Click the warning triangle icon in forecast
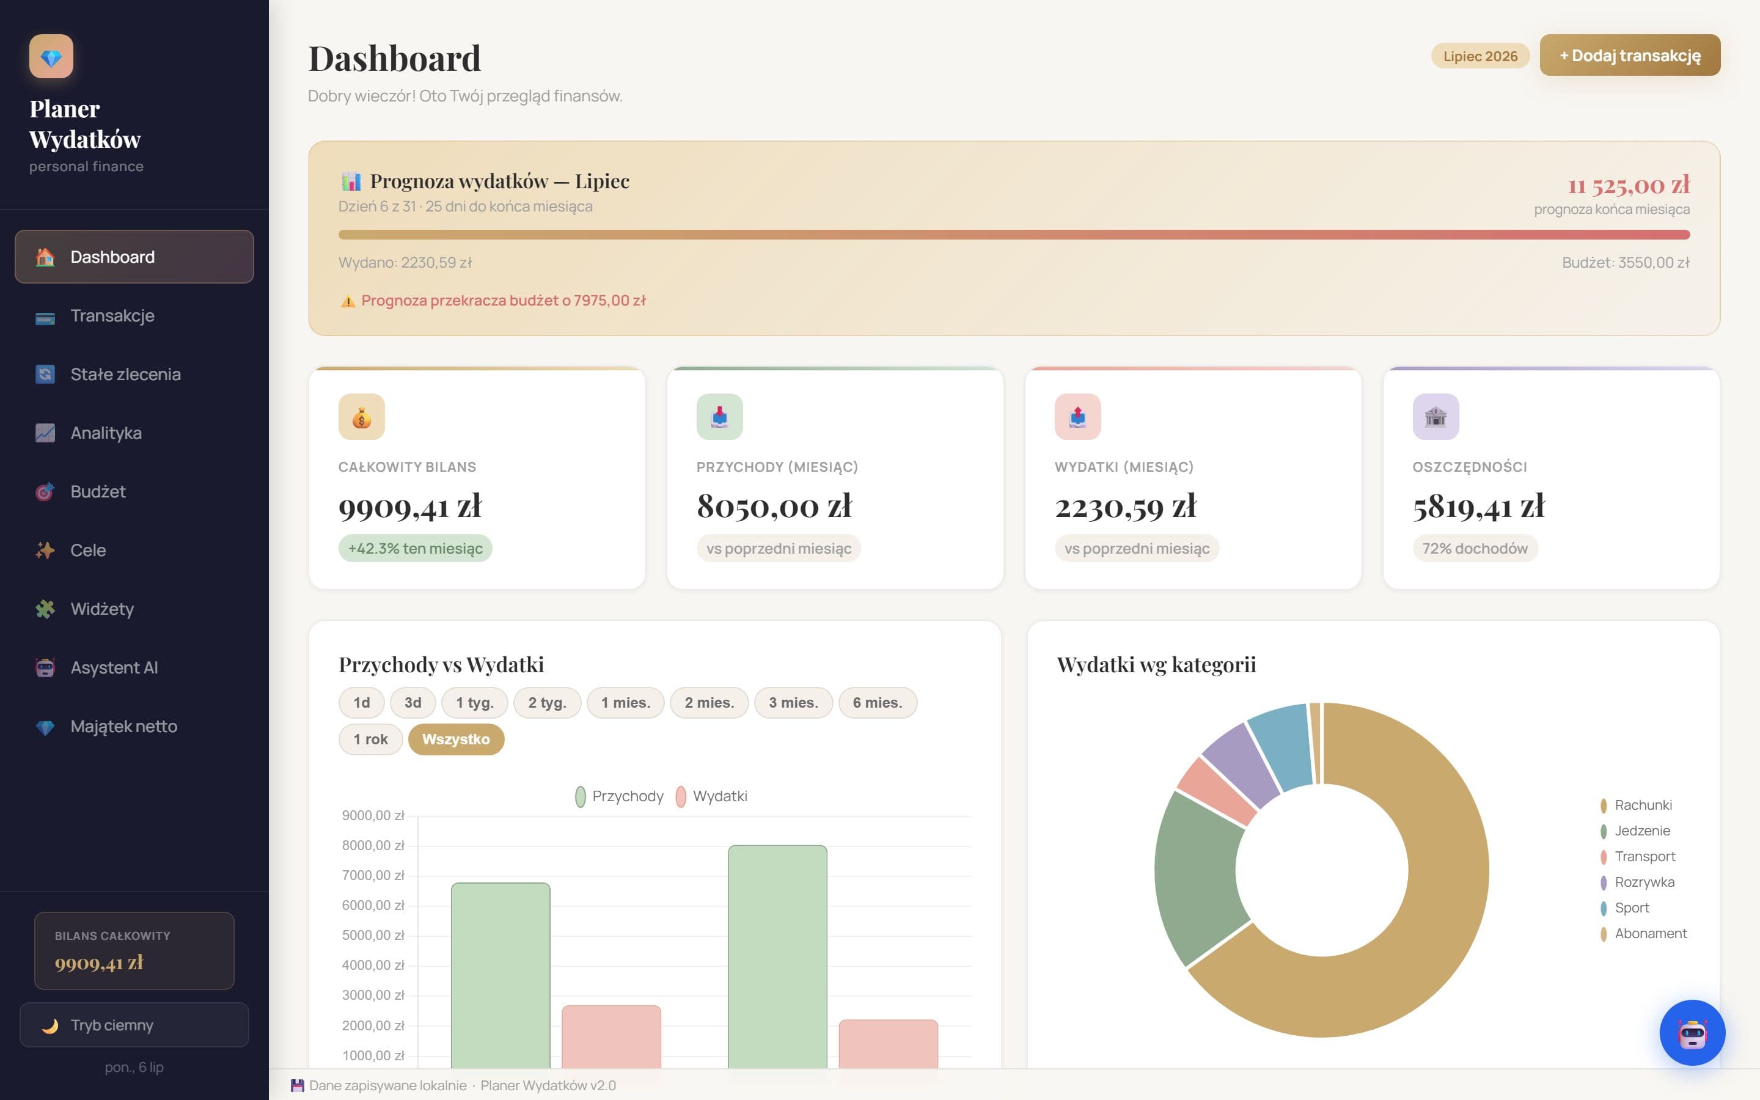Viewport: 1760px width, 1100px height. (x=348, y=301)
